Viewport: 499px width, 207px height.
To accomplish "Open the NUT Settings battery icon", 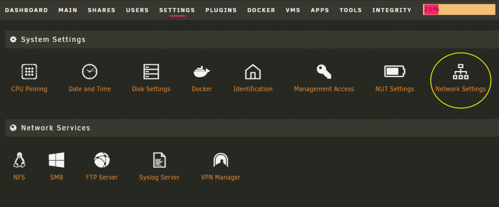I will tap(395, 72).
